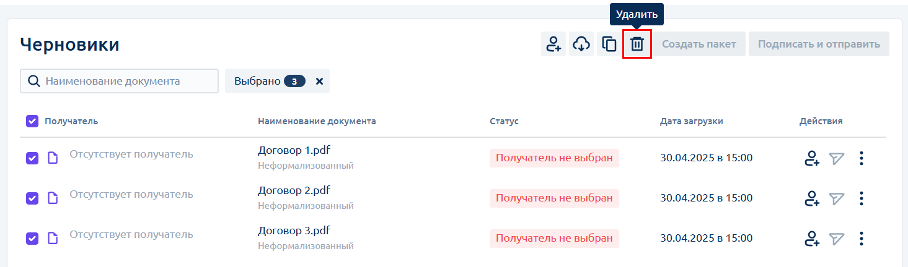Add recipient for Договор 1.pdf via row icon

pos(811,159)
